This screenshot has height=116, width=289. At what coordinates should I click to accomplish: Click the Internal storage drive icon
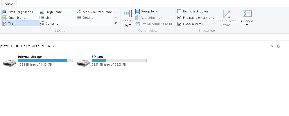[x=10, y=63]
